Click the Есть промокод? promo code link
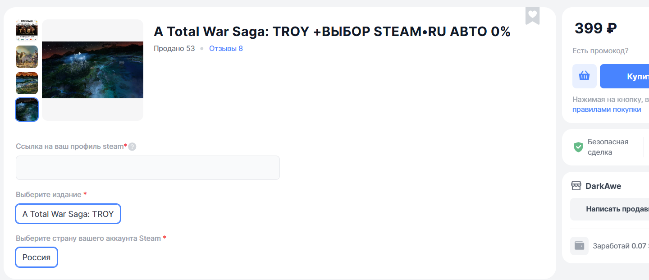 (600, 50)
